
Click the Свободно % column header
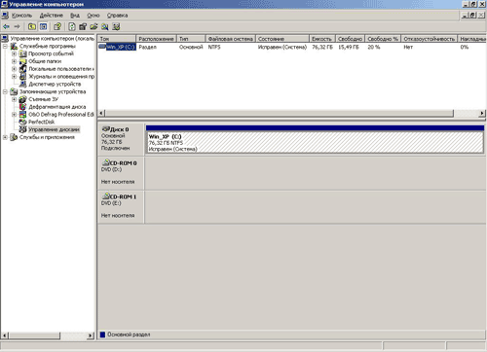point(383,39)
